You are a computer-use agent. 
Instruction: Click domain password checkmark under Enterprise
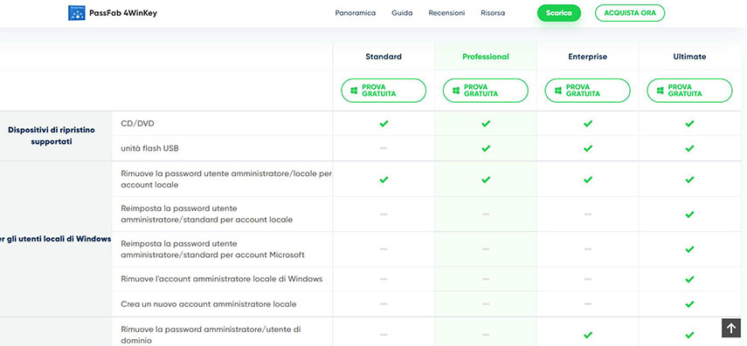coord(587,335)
